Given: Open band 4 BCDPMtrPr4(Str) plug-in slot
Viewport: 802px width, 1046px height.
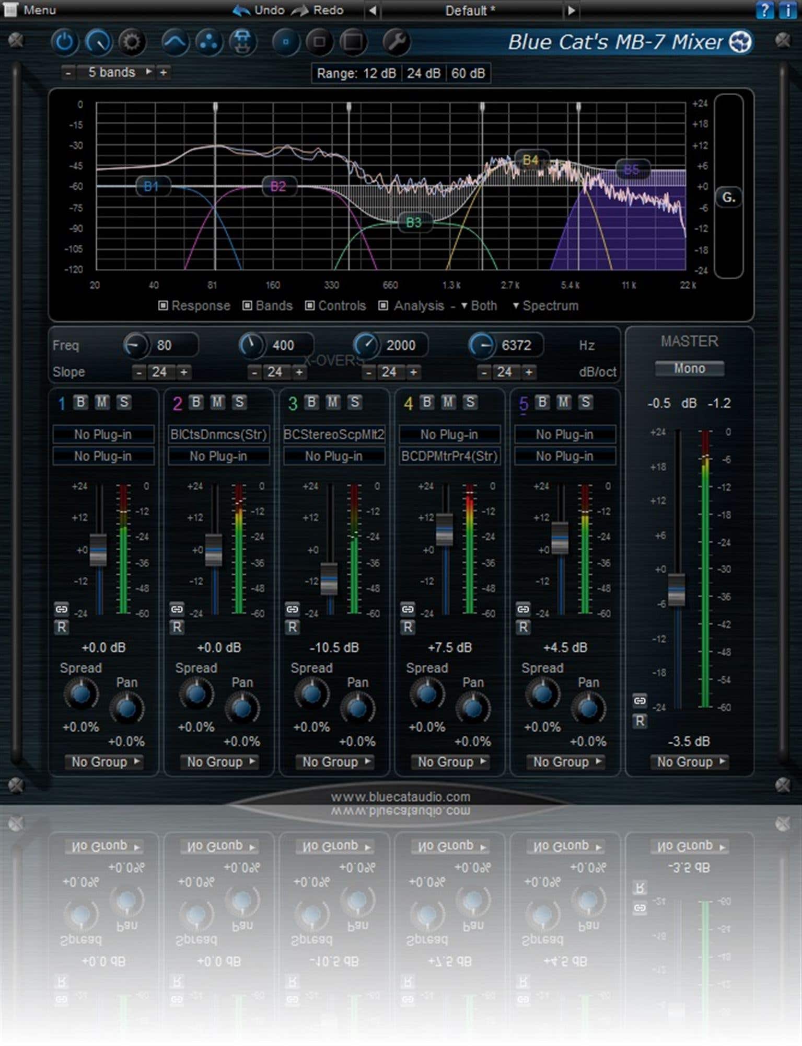Looking at the screenshot, I should [450, 456].
